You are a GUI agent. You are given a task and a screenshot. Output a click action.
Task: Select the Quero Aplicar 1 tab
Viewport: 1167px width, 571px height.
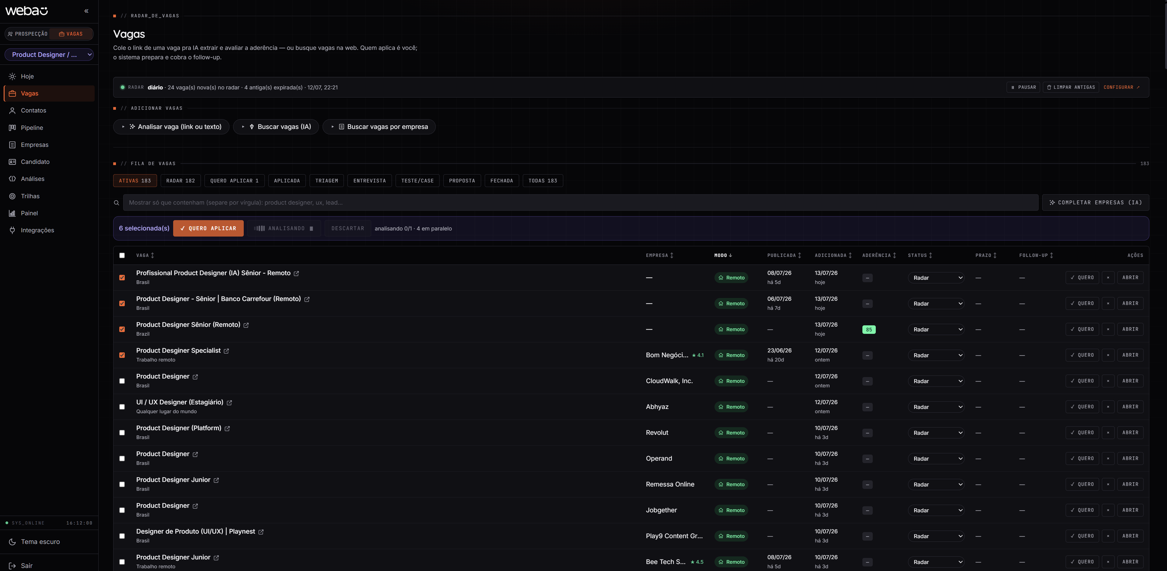click(234, 181)
